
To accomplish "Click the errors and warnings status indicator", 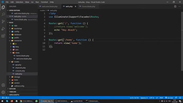I will (x=5, y=98).
